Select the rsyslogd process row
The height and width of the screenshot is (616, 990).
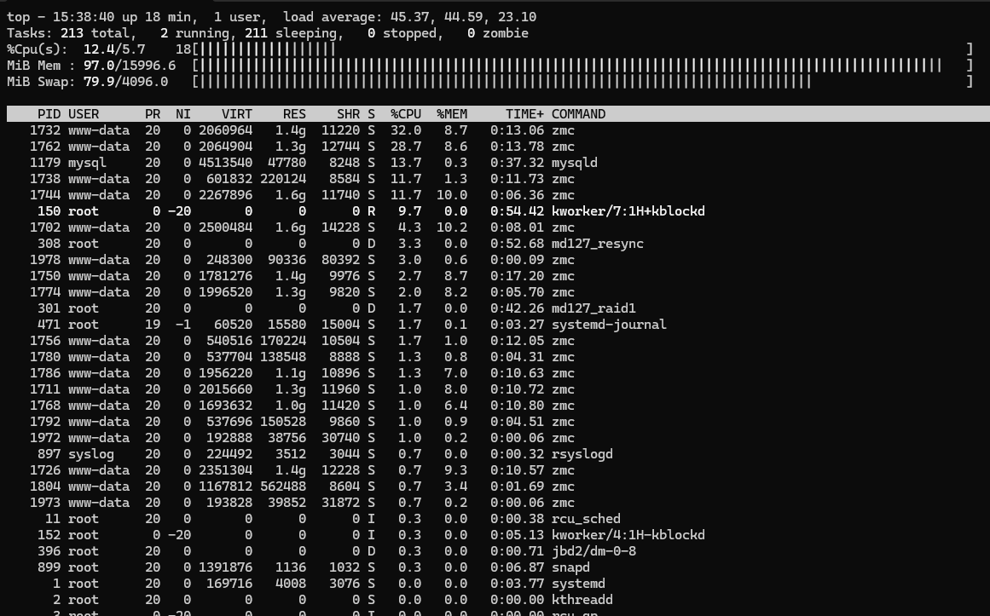[x=341, y=453]
